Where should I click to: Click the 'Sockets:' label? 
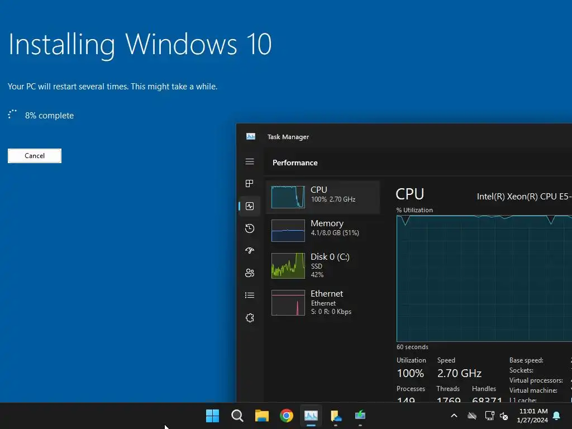[x=521, y=370]
